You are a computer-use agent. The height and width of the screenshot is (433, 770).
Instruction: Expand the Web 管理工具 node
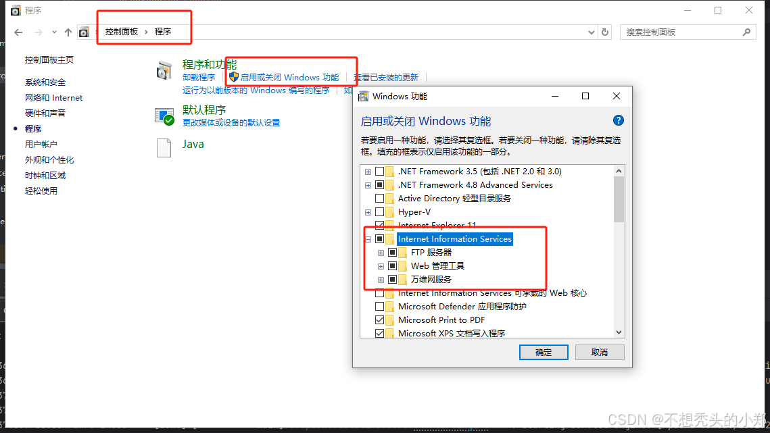click(381, 266)
